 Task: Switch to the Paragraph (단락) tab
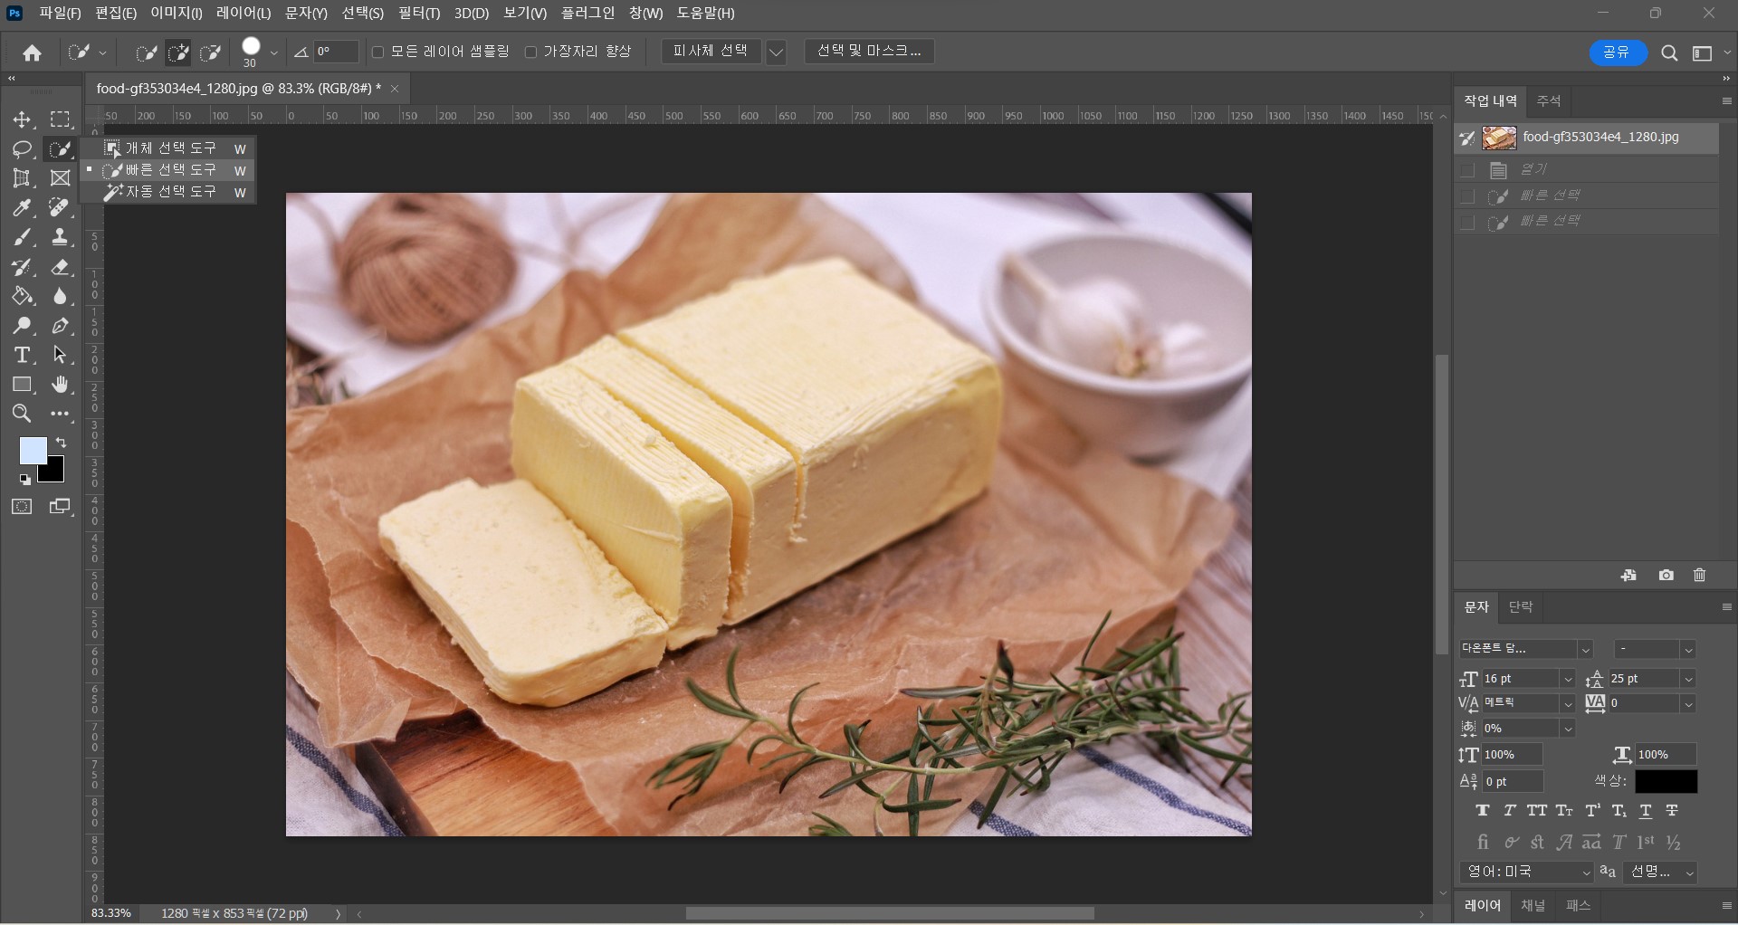(1521, 607)
